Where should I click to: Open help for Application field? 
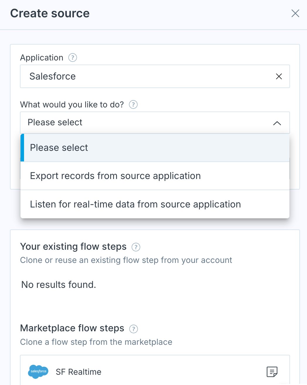point(73,58)
